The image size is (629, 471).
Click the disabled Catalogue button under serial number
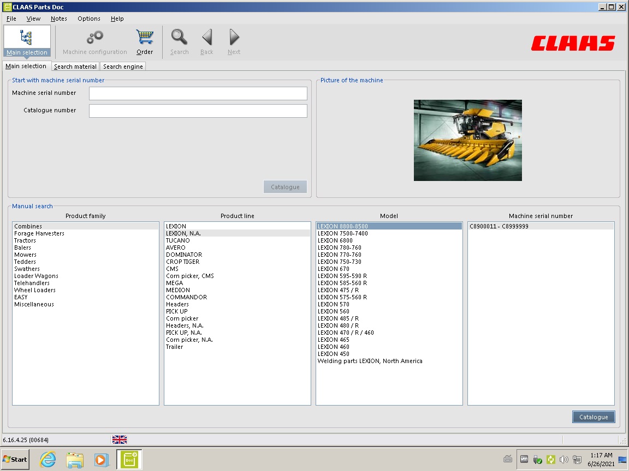tap(285, 187)
